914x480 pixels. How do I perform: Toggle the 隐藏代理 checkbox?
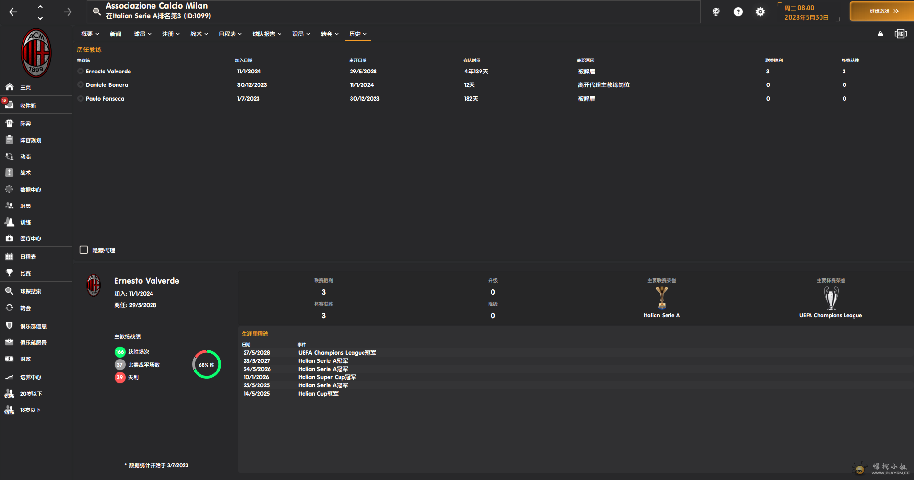(83, 250)
